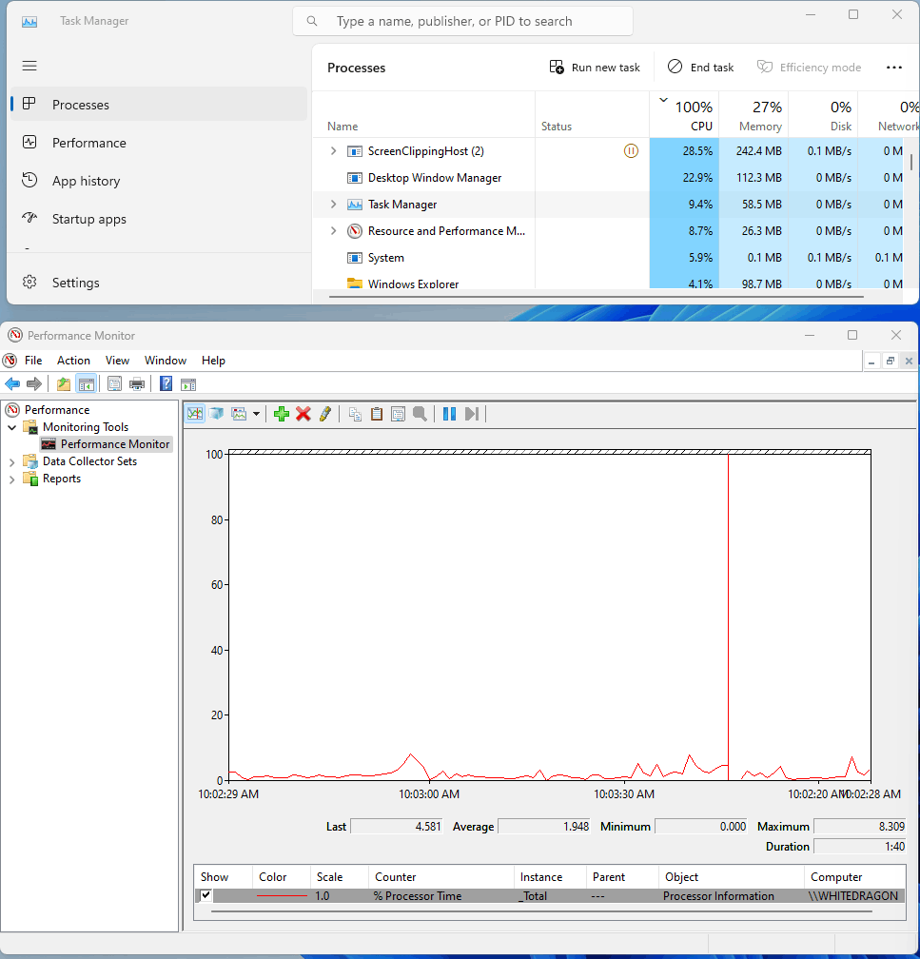Screen dimensions: 920x959
Task: Click the hamburger navigation icon in Task Manager
Action: click(29, 66)
